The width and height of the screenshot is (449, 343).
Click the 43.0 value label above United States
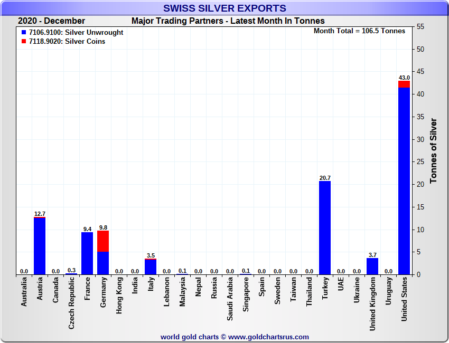pos(404,78)
